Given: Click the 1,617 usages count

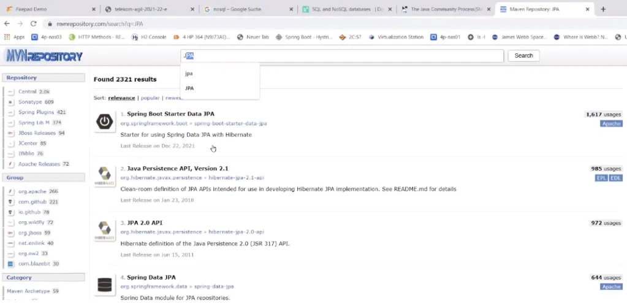Looking at the screenshot, I should coord(603,115).
